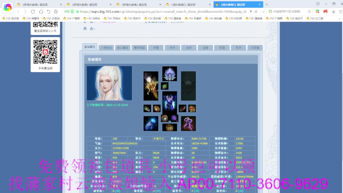Inspect the purple crystal headgear slot
343x193 pixels.
point(170,74)
